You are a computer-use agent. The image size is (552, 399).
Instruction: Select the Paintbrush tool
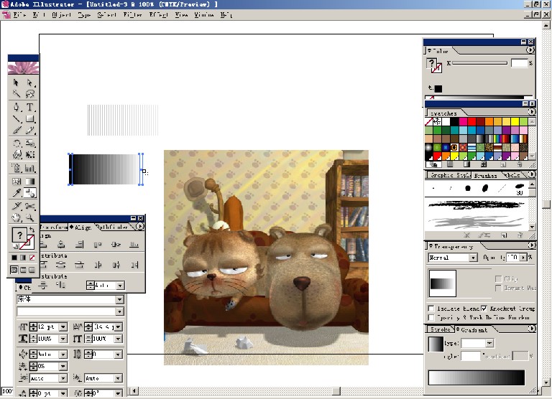click(x=16, y=130)
